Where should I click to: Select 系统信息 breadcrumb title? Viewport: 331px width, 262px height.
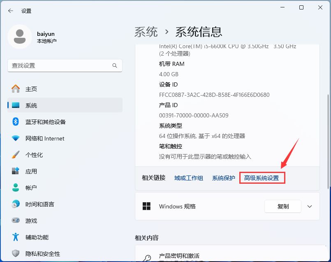199,31
